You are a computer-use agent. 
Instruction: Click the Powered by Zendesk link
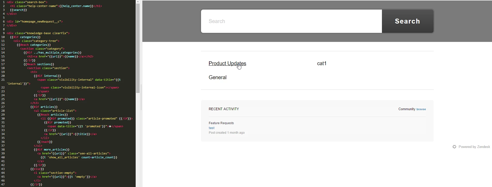pos(474,147)
